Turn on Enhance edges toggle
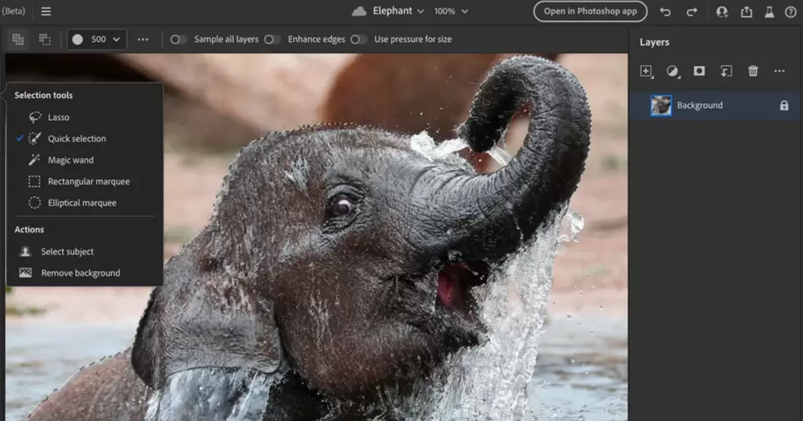Image resolution: width=803 pixels, height=421 pixels. [272, 39]
